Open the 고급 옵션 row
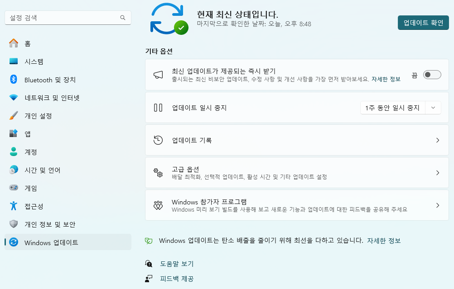This screenshot has width=454, height=289. (297, 173)
